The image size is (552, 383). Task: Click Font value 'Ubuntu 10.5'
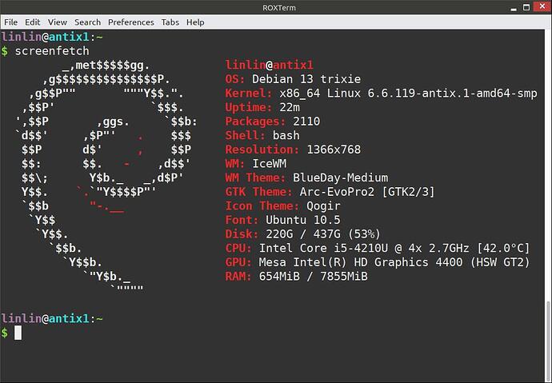(302, 220)
